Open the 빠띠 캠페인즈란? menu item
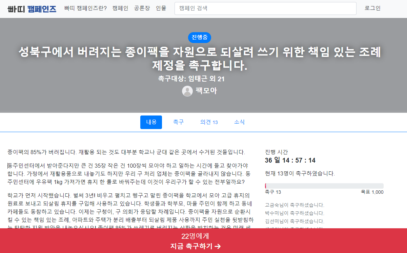The height and width of the screenshot is (253, 407). tap(85, 8)
